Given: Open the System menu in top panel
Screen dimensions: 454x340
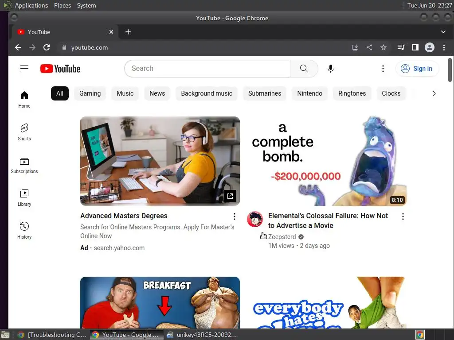Looking at the screenshot, I should tap(86, 5).
